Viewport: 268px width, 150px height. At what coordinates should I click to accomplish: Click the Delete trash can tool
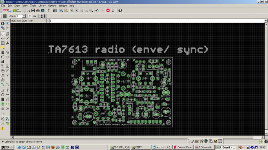point(3,52)
